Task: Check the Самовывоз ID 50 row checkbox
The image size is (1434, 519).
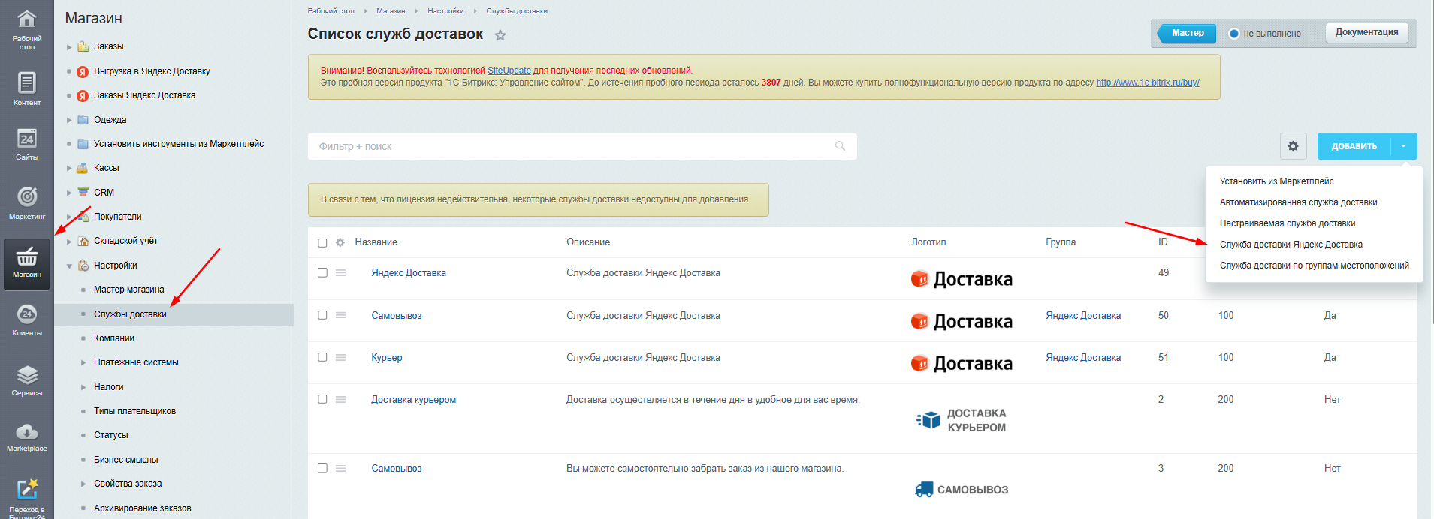Action: [x=322, y=315]
